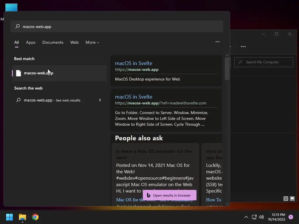This screenshot has height=224, width=299.
Task: Show hidden system tray icons
Action: click(x=246, y=217)
